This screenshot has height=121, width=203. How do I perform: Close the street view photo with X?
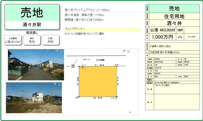[x=61, y=51]
